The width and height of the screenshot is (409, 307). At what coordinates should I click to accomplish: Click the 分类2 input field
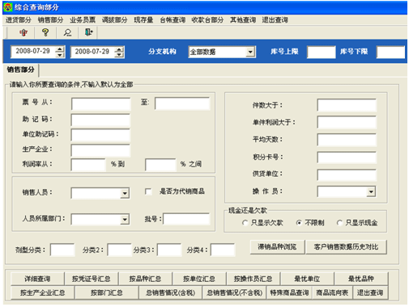click(119, 250)
